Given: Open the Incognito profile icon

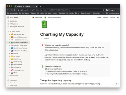Looking at the screenshot, I should pyautogui.click(x=107, y=10).
